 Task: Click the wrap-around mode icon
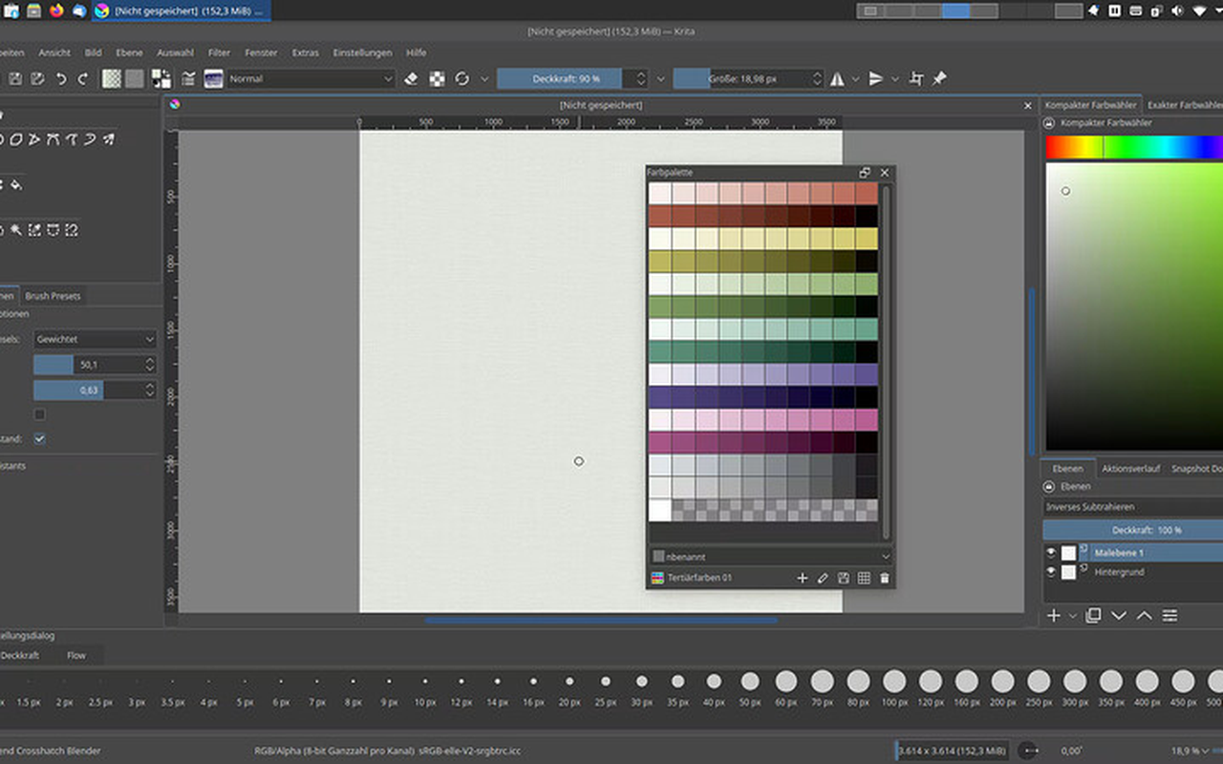917,79
